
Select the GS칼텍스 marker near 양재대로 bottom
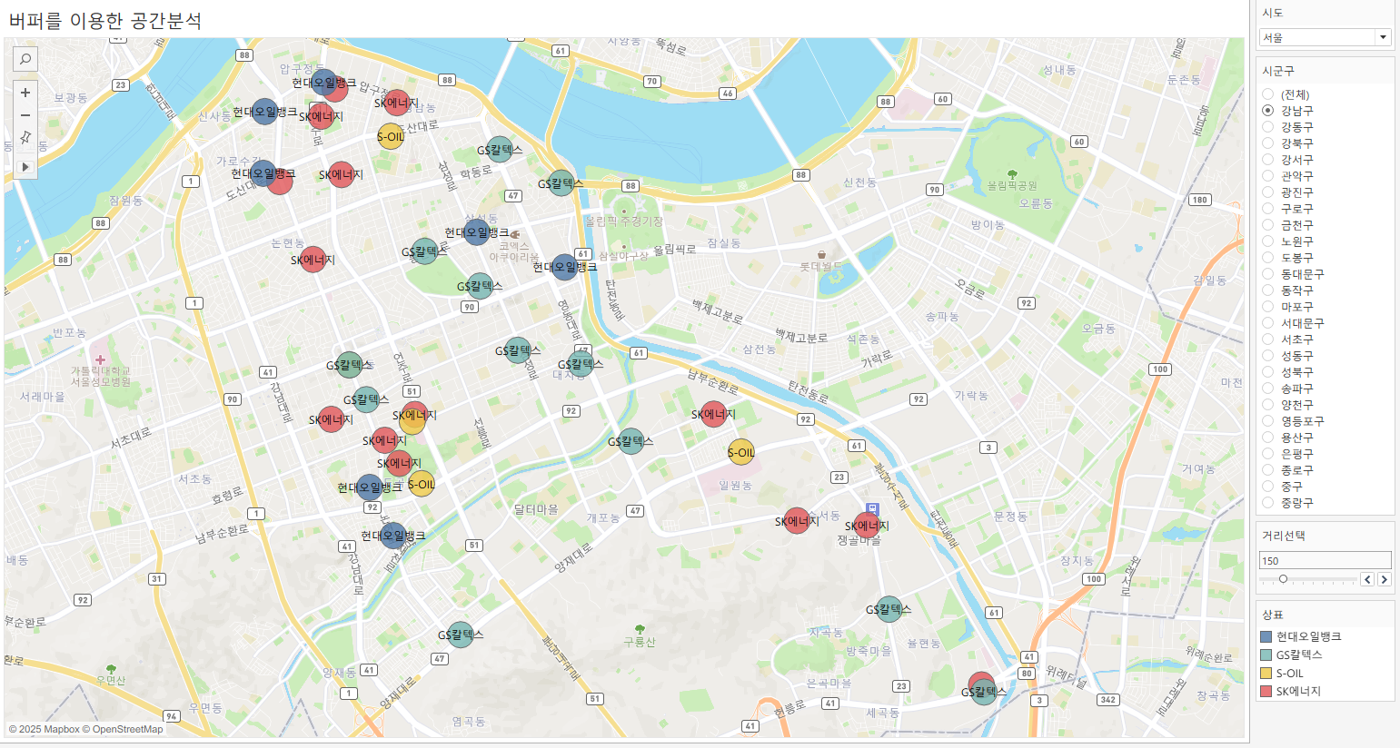coord(461,635)
